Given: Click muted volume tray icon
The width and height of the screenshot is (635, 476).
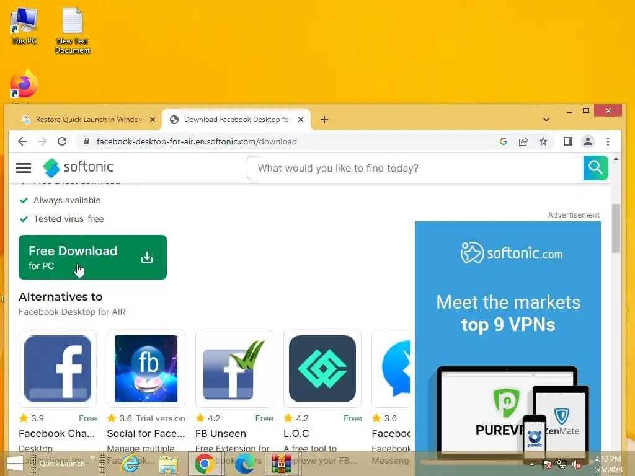Looking at the screenshot, I should pyautogui.click(x=577, y=464).
